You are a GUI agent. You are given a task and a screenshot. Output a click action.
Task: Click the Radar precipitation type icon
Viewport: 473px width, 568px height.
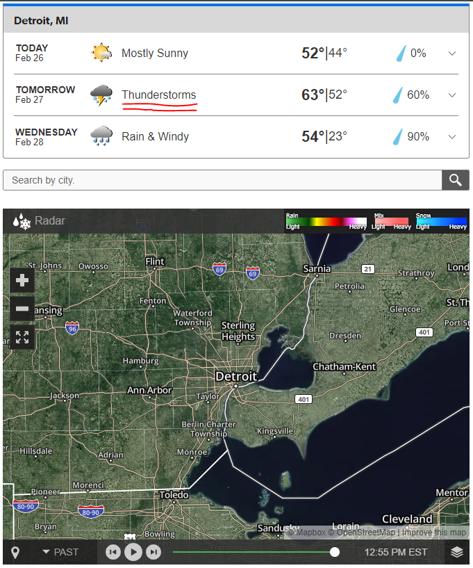pyautogui.click(x=22, y=221)
